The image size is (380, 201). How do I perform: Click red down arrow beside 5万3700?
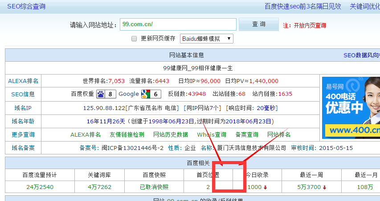point(324,187)
